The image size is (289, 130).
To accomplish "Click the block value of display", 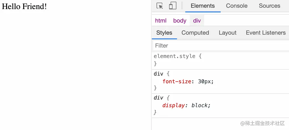I will 200,106.
